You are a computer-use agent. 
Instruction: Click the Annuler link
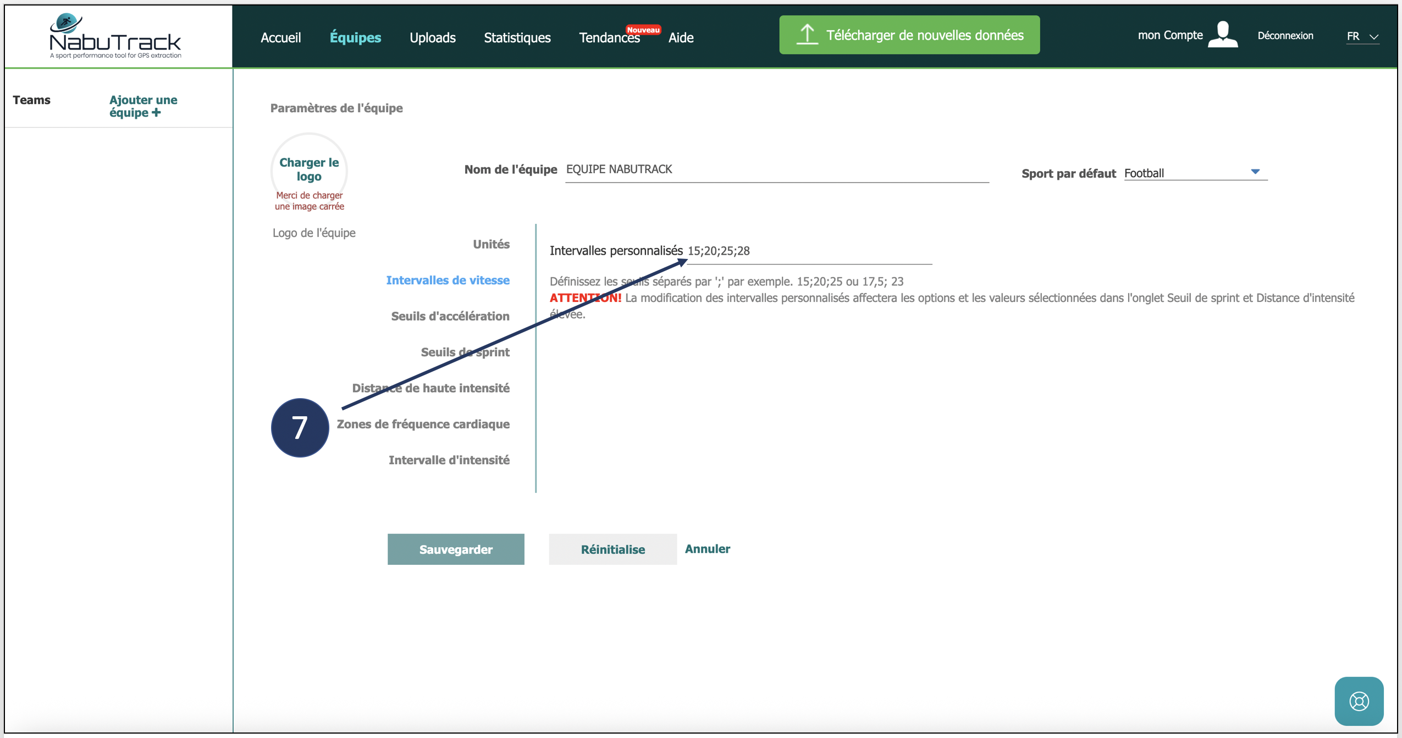[x=707, y=549]
